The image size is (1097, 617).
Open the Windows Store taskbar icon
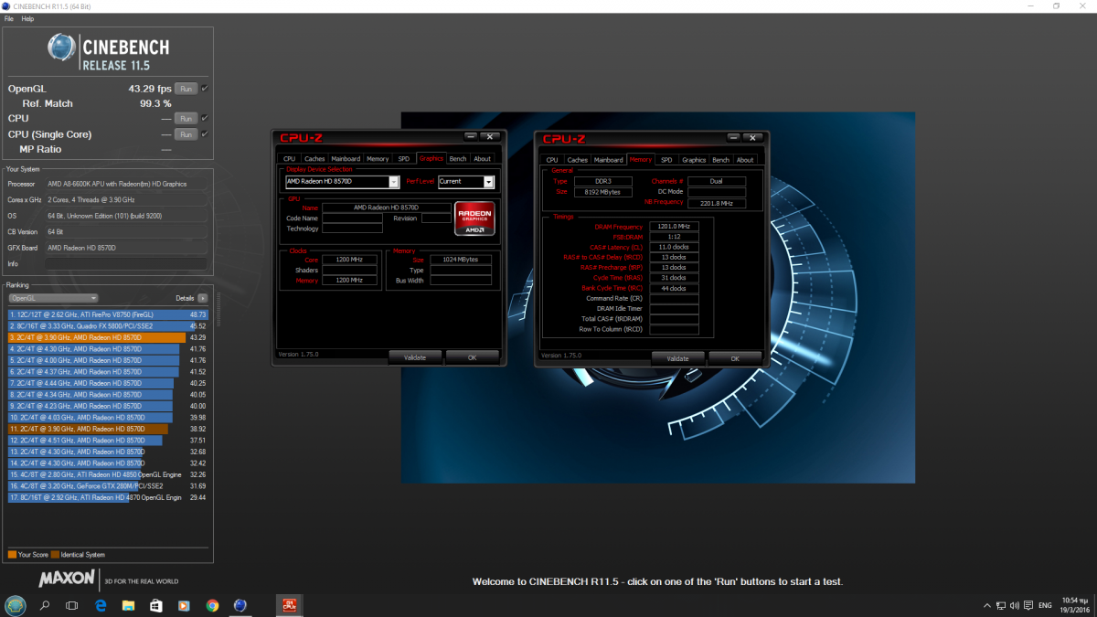(156, 605)
